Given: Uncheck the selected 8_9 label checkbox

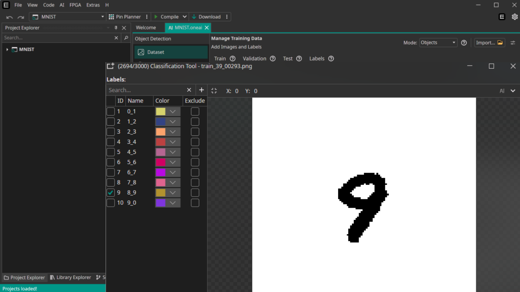Looking at the screenshot, I should pos(110,193).
